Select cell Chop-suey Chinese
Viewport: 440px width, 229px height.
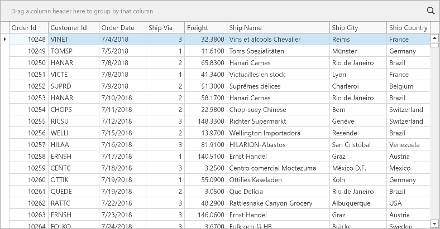click(x=279, y=109)
